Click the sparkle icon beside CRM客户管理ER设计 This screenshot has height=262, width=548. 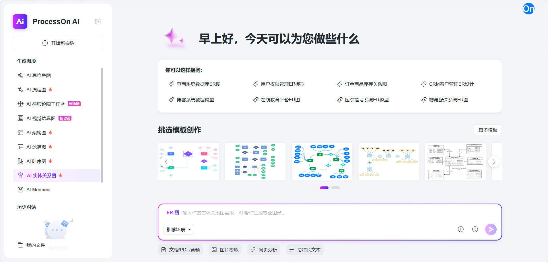point(424,84)
